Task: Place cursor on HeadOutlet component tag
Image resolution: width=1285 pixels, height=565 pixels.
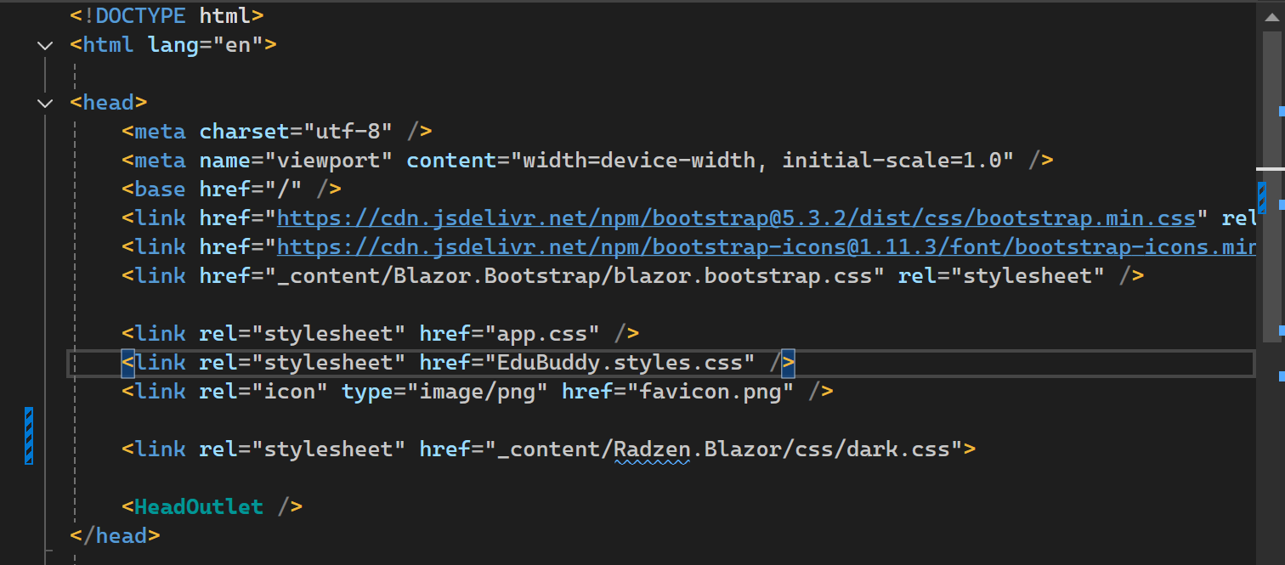Action: pyautogui.click(x=199, y=507)
